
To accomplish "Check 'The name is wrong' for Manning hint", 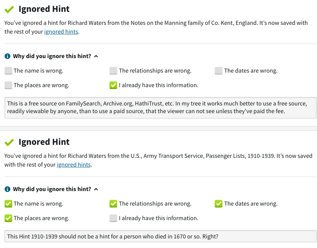I will coord(8,71).
